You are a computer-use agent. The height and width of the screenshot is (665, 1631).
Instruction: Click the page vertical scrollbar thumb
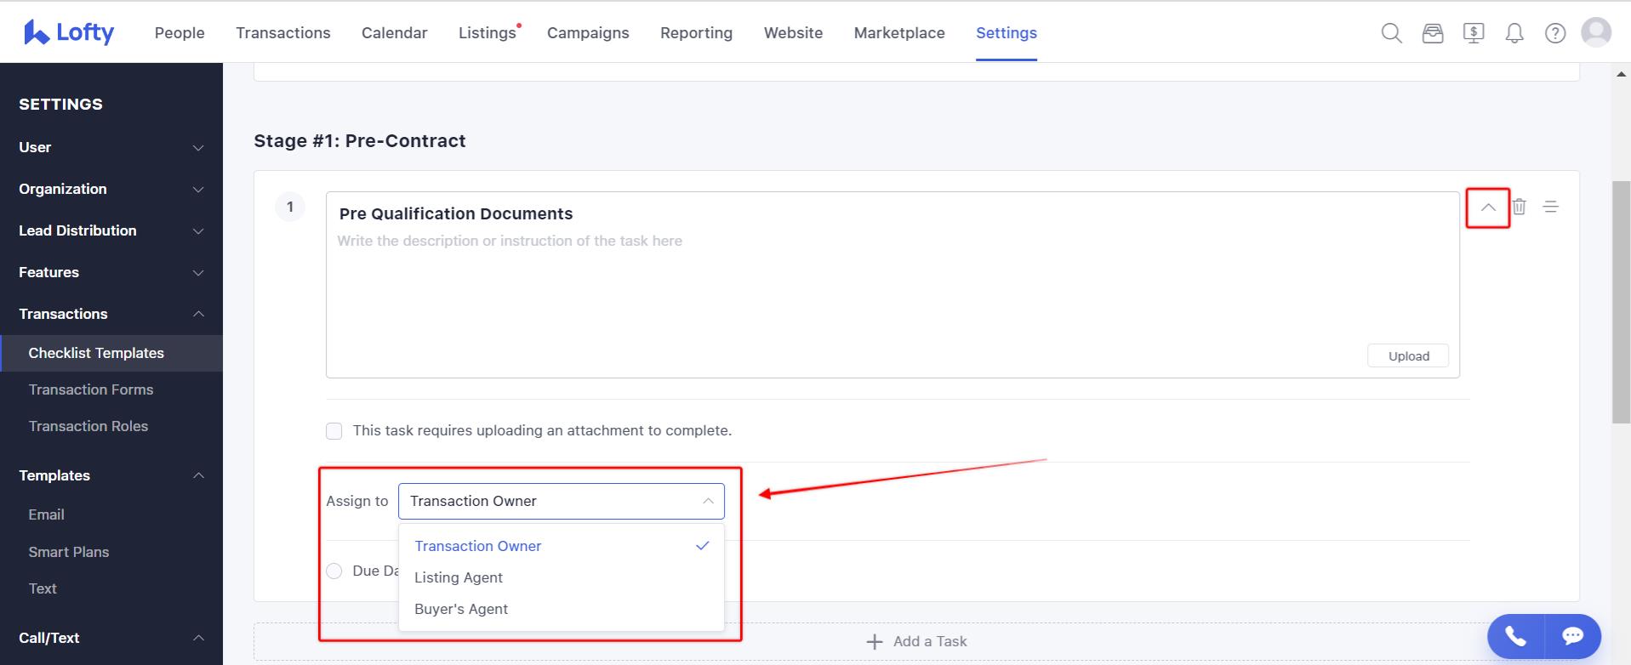(x=1621, y=302)
